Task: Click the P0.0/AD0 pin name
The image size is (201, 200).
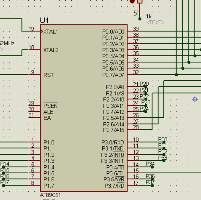Action: (x=113, y=31)
